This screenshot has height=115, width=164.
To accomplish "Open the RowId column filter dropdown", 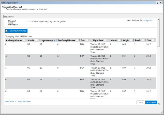I will [x=143, y=40].
